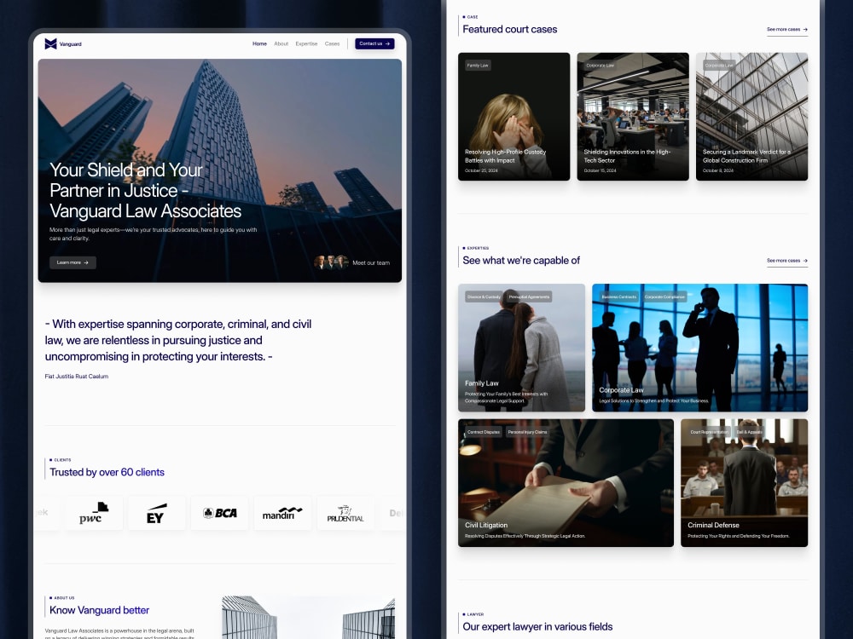This screenshot has width=853, height=639.
Task: Open the Civil Litigation expertise card
Action: [x=566, y=482]
